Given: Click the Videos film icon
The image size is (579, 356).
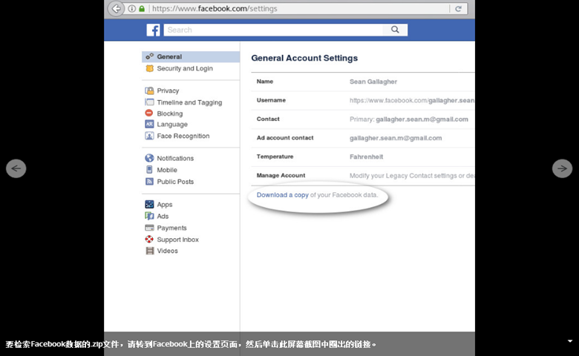Looking at the screenshot, I should 149,251.
